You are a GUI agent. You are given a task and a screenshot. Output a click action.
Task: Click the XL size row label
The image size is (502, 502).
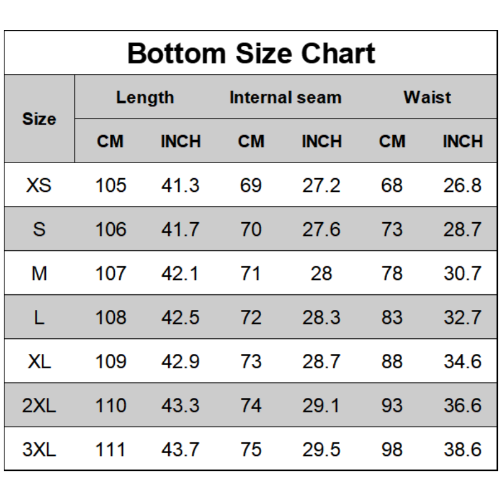point(39,361)
